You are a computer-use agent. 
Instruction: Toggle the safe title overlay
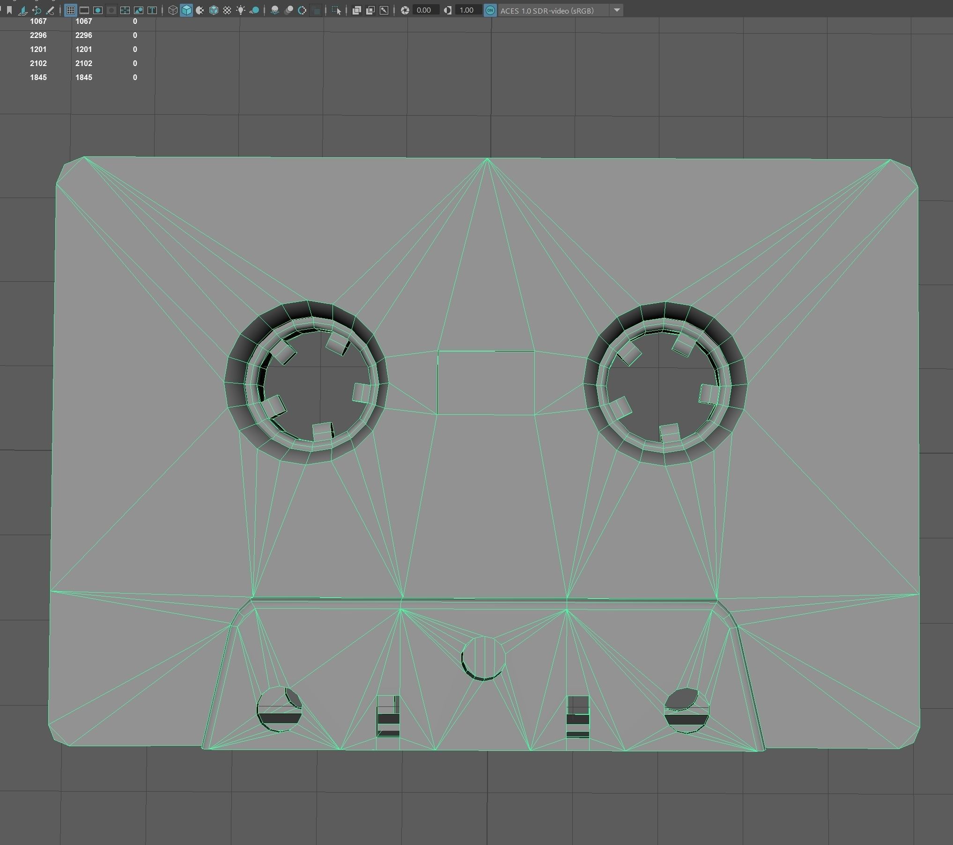pyautogui.click(x=152, y=10)
